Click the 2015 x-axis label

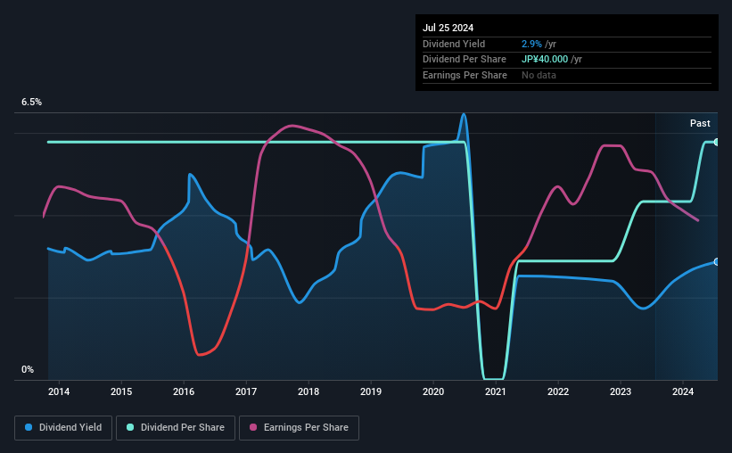(121, 391)
